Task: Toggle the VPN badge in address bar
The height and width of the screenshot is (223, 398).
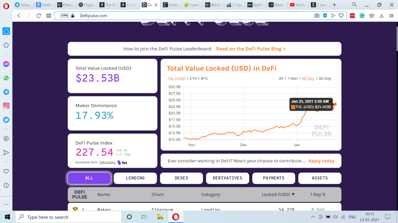Action: 64,15
